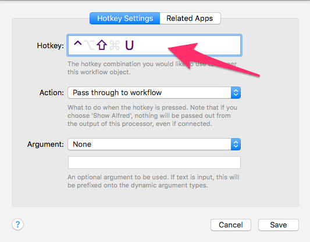Open help with the question mark button
The width and height of the screenshot is (310, 242).
coord(18,224)
